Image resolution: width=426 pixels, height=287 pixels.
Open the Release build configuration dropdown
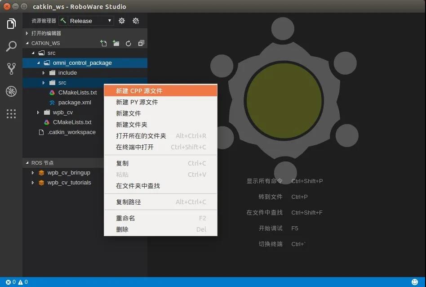[x=90, y=21]
